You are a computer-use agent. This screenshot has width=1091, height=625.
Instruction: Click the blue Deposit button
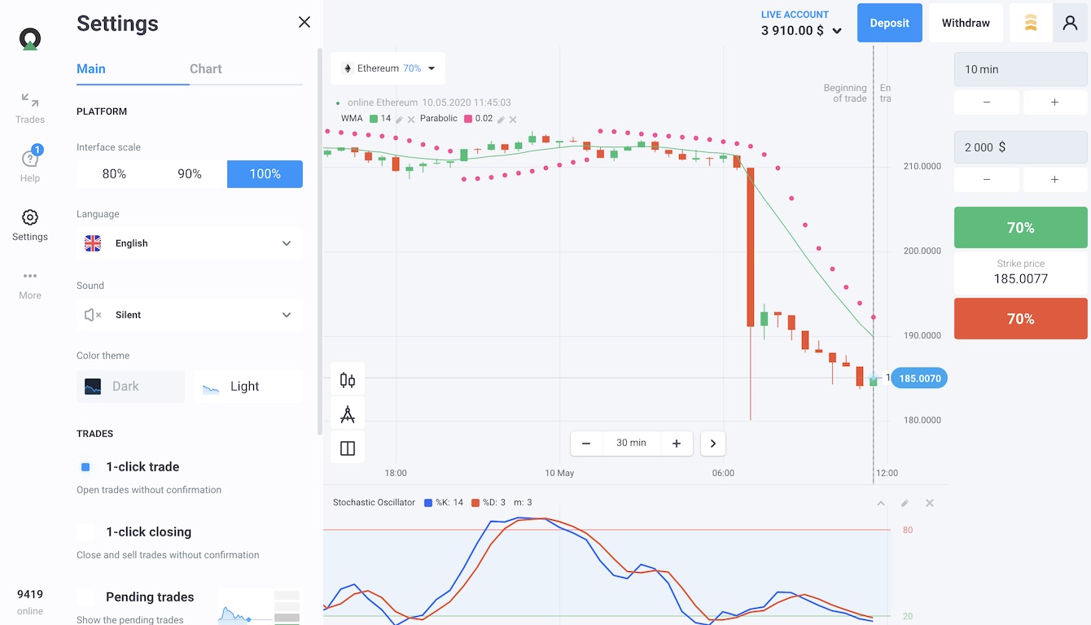coord(889,23)
